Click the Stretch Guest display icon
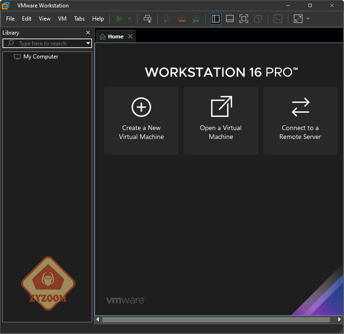The image size is (344, 334). click(298, 19)
